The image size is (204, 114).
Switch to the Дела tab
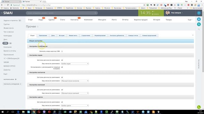pos(53,35)
